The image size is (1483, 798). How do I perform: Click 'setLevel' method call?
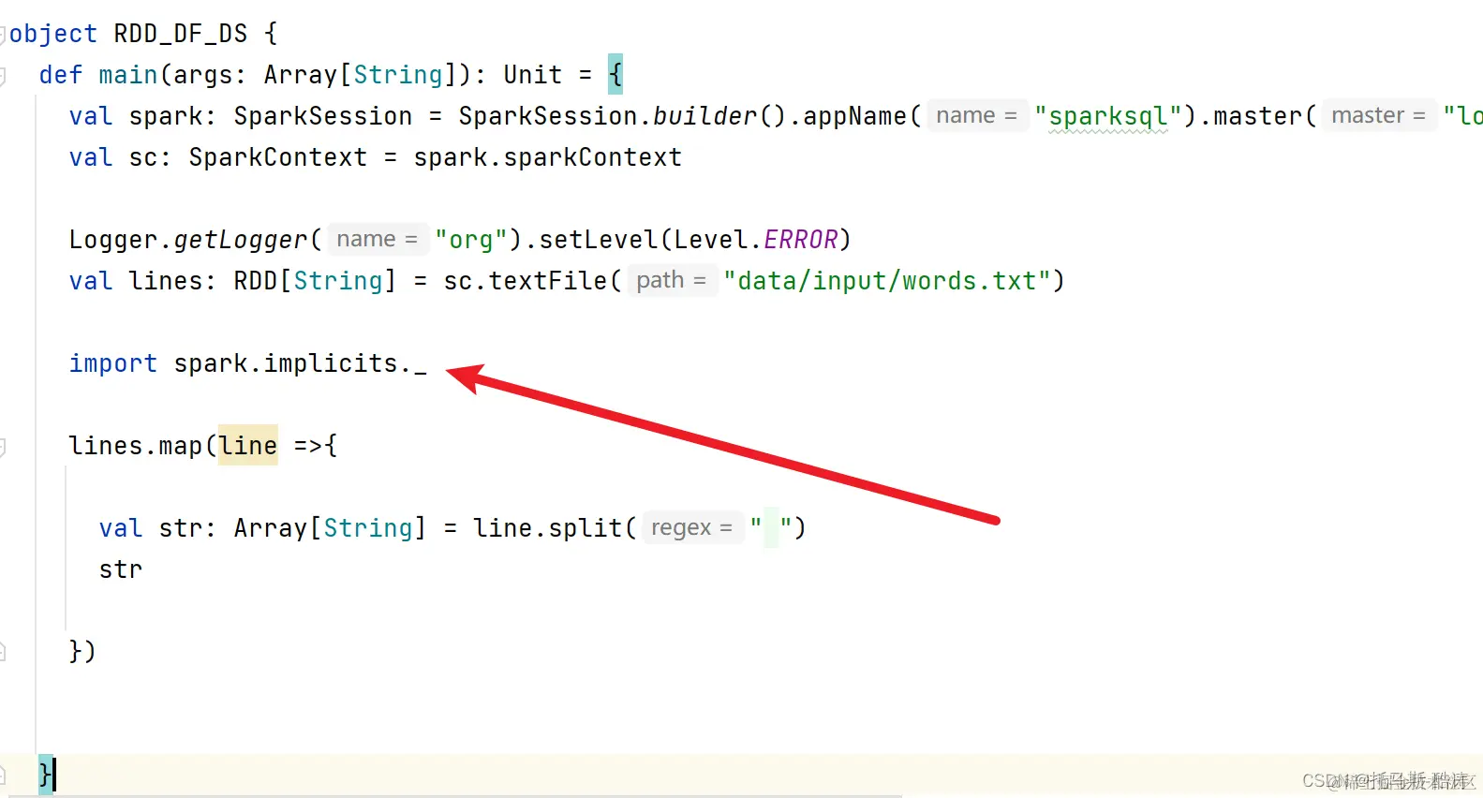(600, 240)
